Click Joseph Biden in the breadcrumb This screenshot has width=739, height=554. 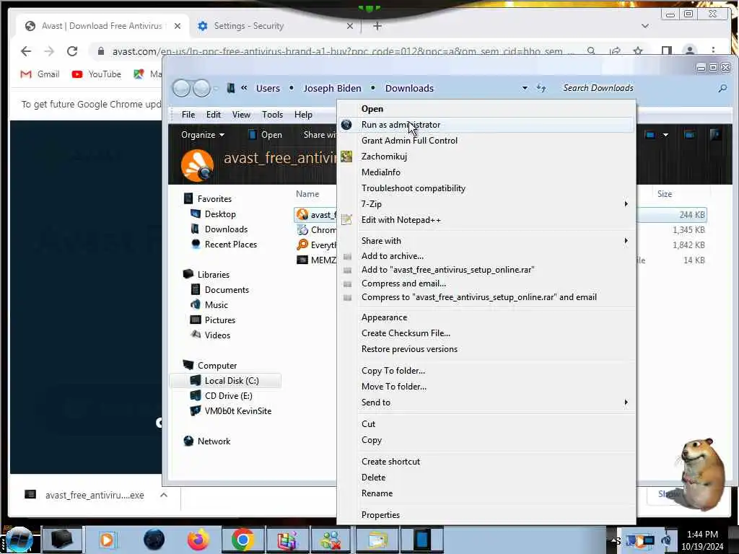tap(332, 88)
